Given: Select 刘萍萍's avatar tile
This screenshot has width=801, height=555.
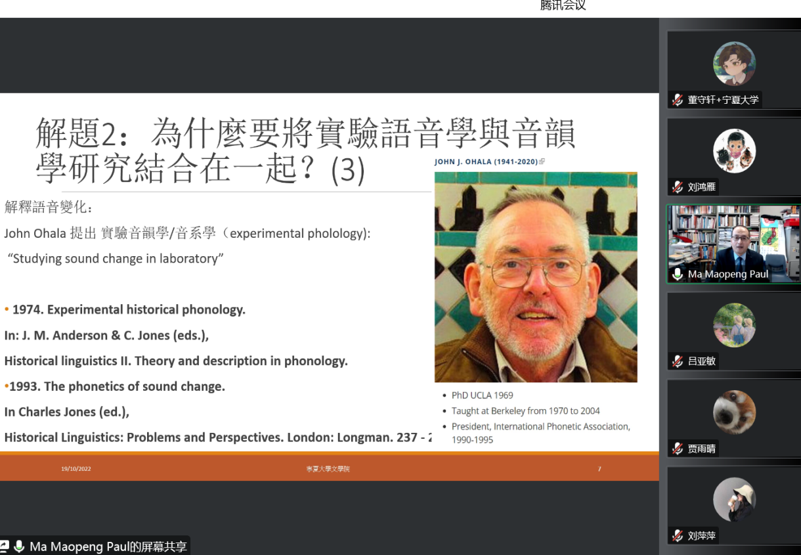Looking at the screenshot, I should click(x=734, y=499).
